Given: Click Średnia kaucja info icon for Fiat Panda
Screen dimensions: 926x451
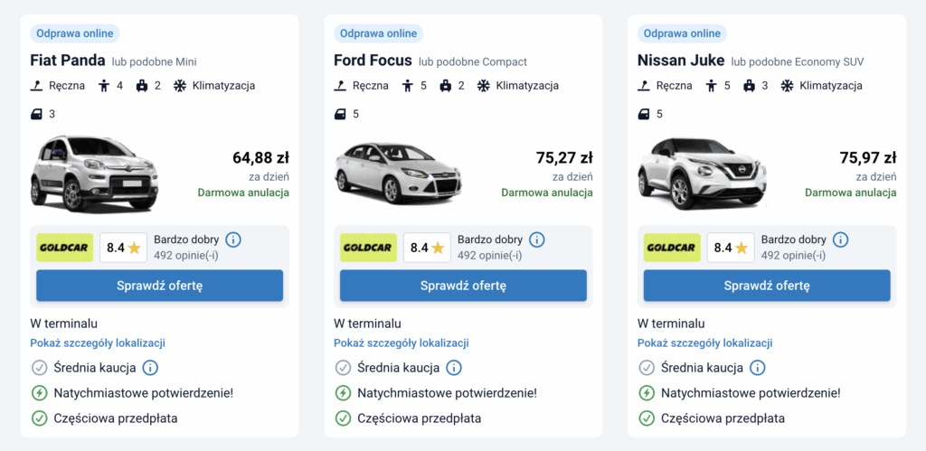Looking at the screenshot, I should (150, 368).
